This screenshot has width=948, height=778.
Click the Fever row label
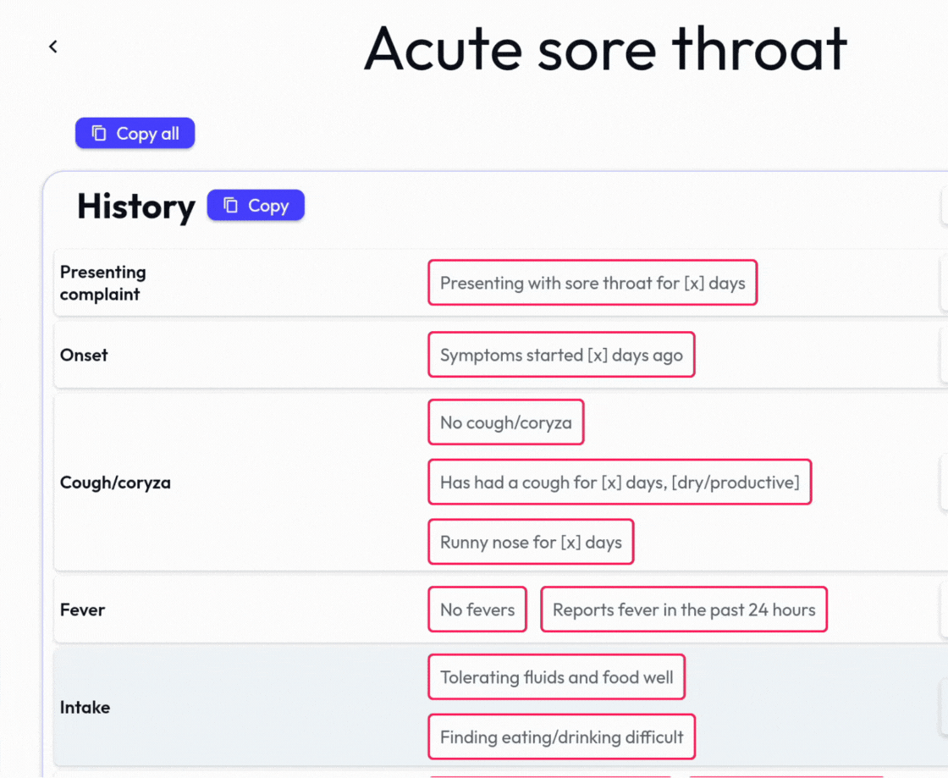click(83, 610)
